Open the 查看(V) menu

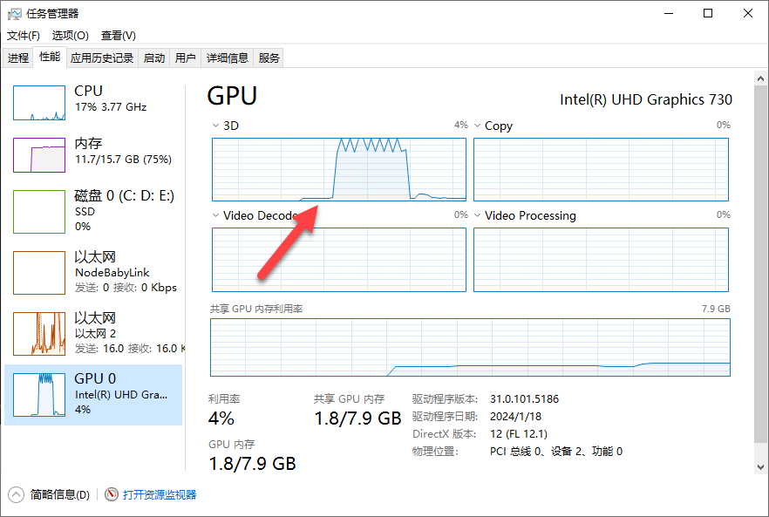(119, 36)
